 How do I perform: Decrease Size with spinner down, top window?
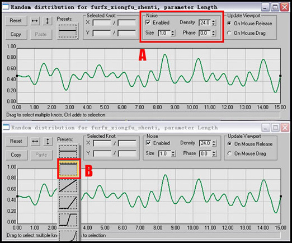click(x=173, y=35)
